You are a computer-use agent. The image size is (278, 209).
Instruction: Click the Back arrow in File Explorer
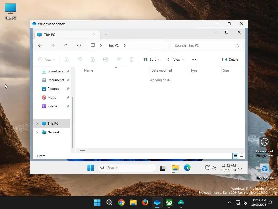40,45
